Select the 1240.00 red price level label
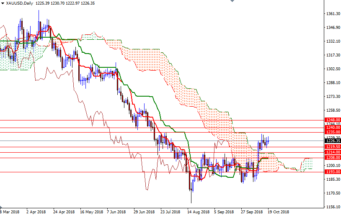The height and width of the screenshot is (215, 341). [x=333, y=128]
